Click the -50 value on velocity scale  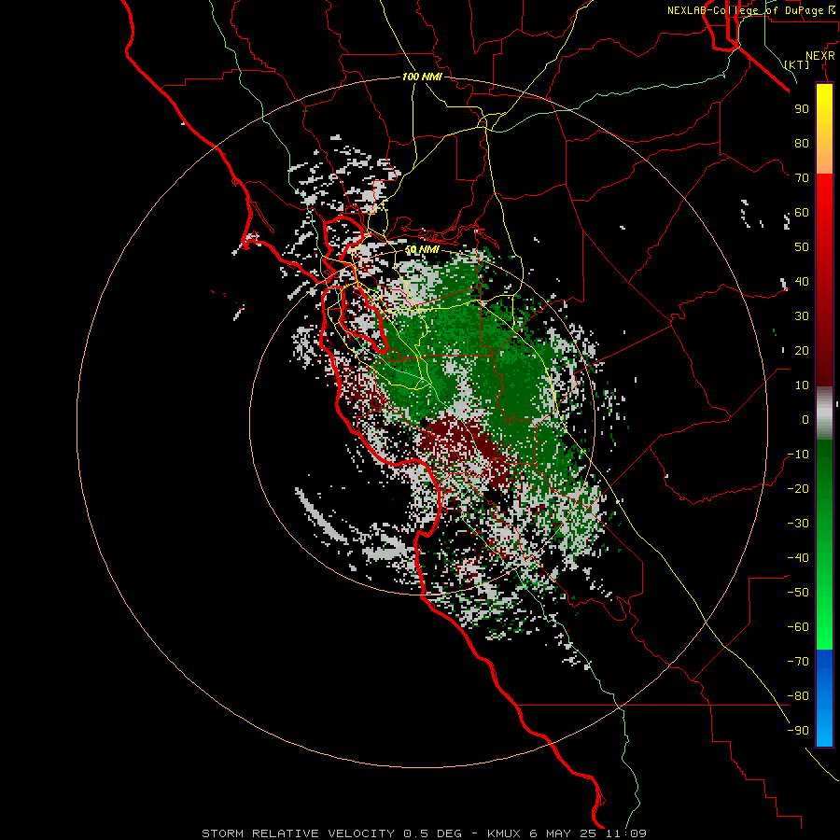point(798,593)
